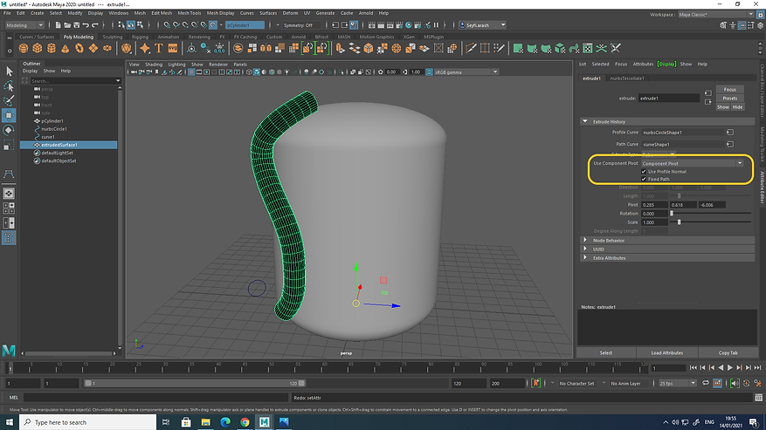The height and width of the screenshot is (430, 766).
Task: Toggle the viewport grid display icon
Action: (191, 72)
